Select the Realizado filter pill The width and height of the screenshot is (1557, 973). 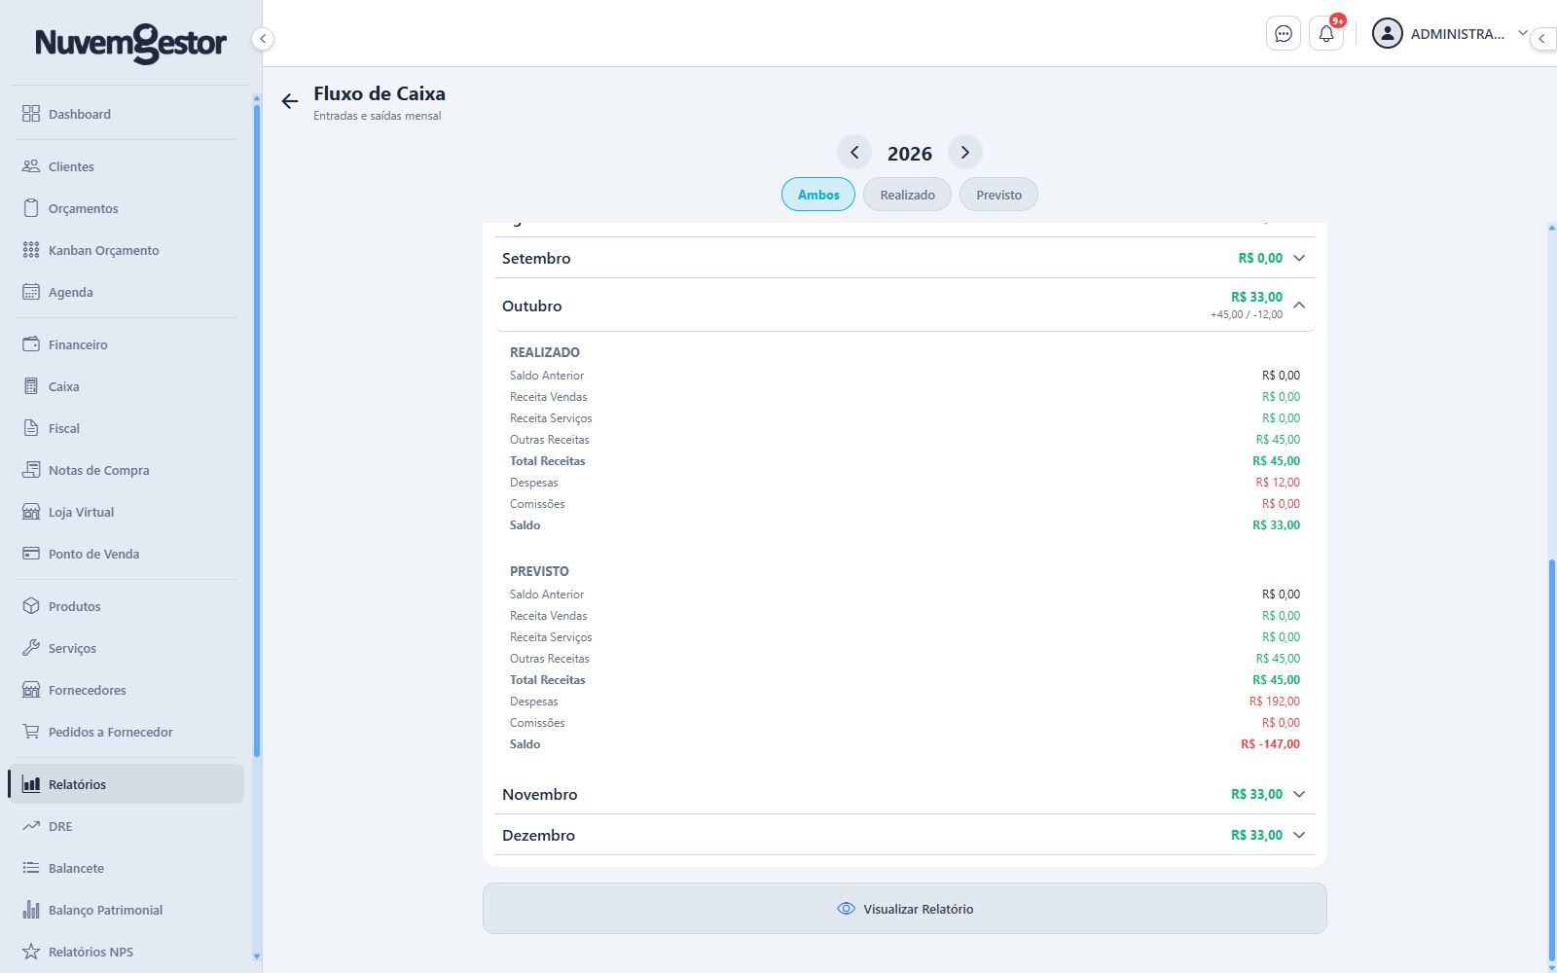907,195
